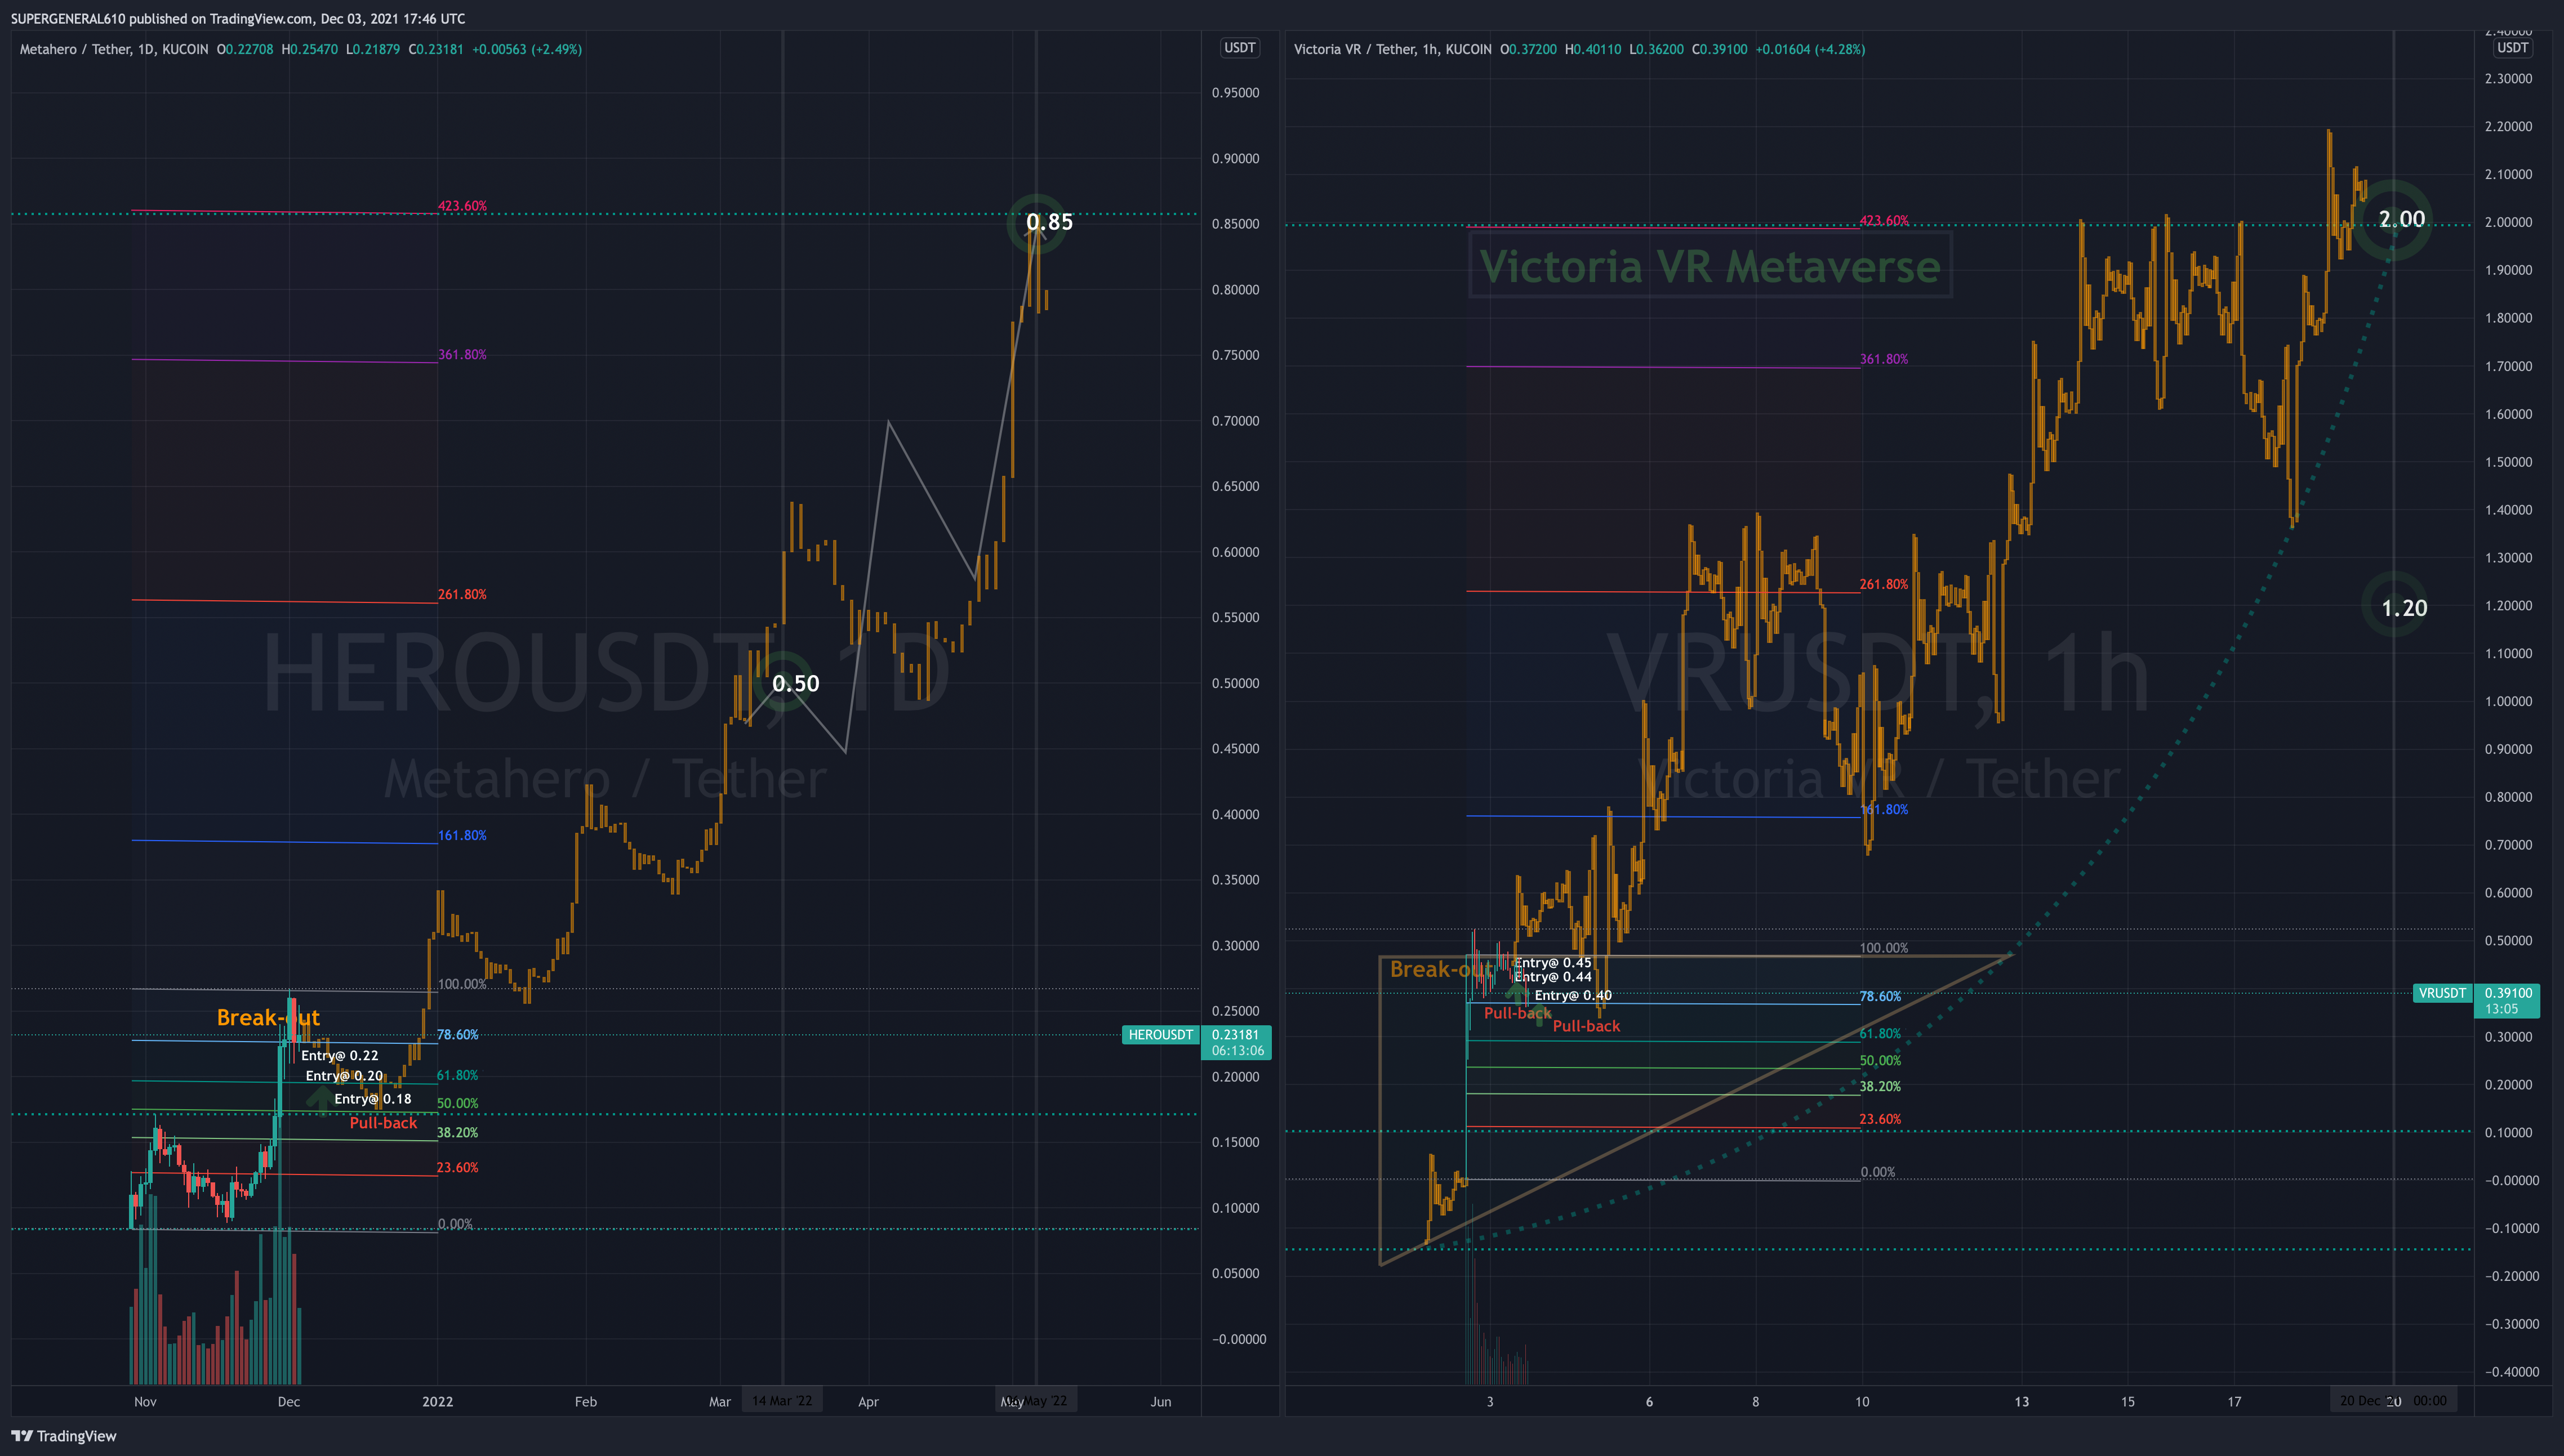Click the 78.60% fib label on Victoria VR chart

point(1880,997)
